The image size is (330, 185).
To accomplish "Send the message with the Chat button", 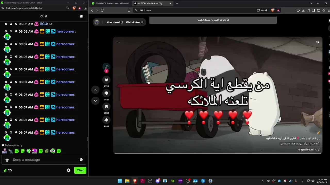I will pyautogui.click(x=80, y=170).
